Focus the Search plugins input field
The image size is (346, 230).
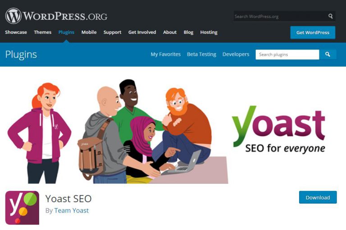[287, 54]
